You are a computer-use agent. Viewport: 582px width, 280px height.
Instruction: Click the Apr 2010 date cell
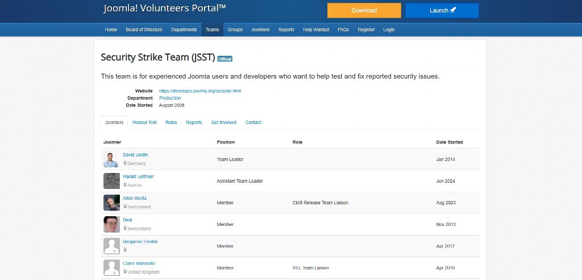click(446, 267)
